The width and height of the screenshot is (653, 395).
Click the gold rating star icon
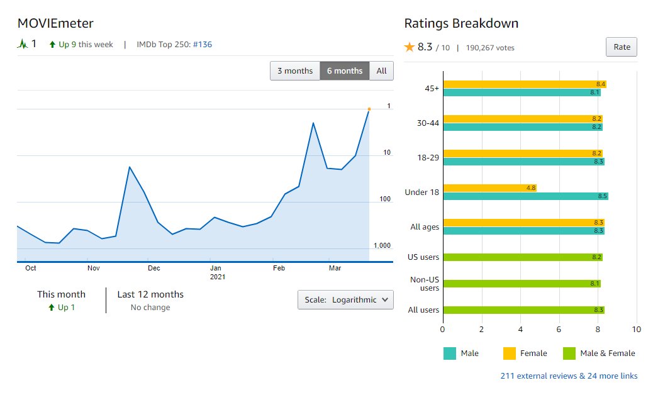pos(410,47)
